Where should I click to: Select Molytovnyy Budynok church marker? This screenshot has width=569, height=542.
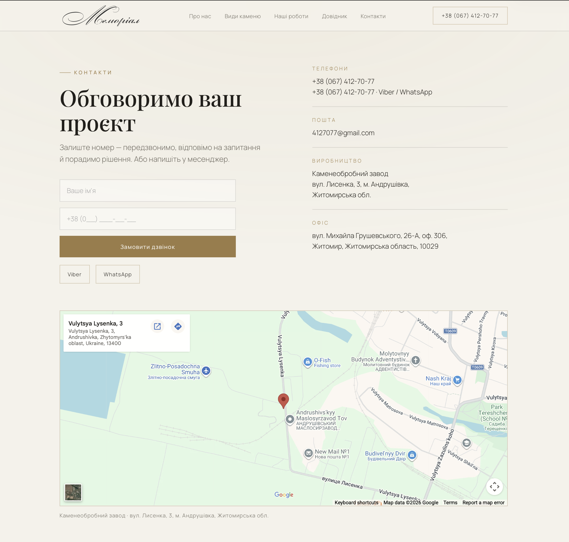416,361
